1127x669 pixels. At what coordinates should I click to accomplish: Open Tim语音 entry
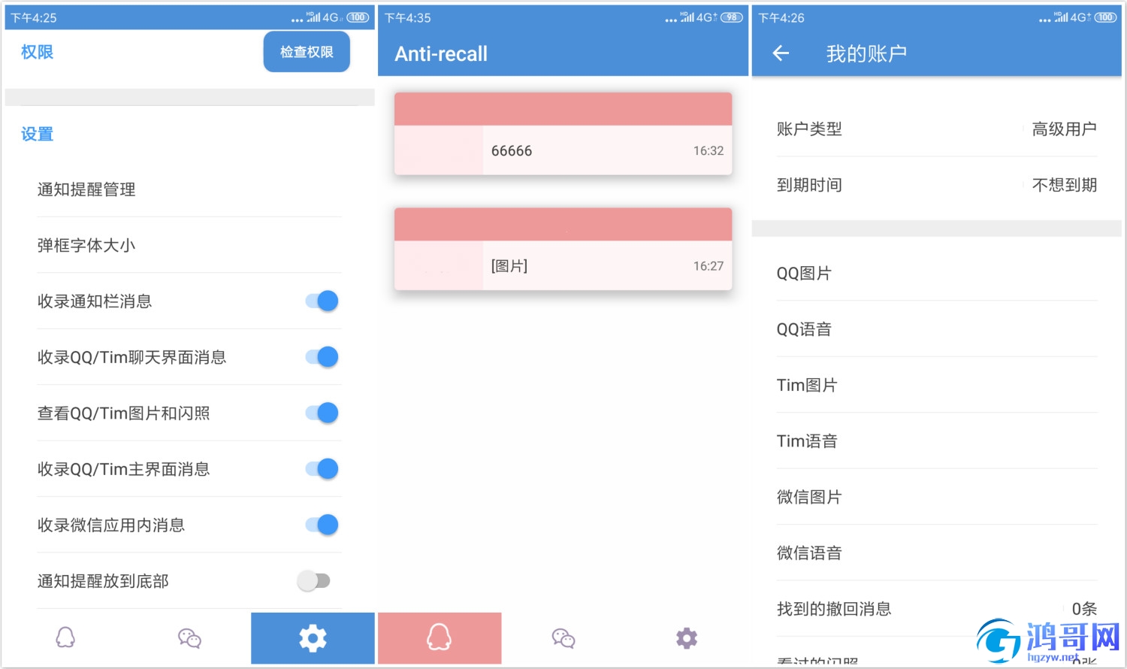[x=937, y=441]
